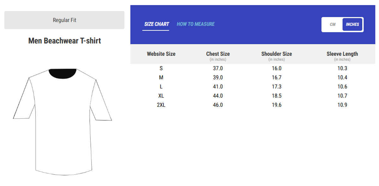Select the M size row
The width and height of the screenshot is (379, 186).
click(x=161, y=77)
